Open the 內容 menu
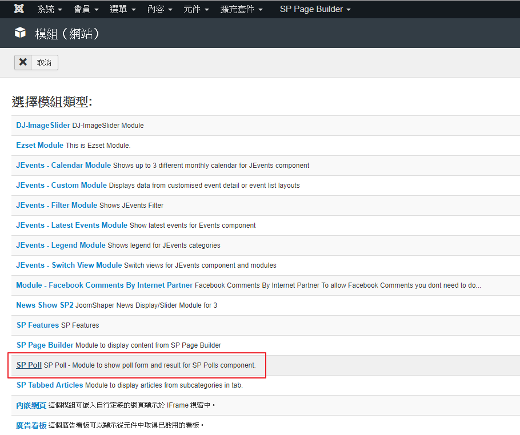This screenshot has width=520, height=435. (159, 9)
